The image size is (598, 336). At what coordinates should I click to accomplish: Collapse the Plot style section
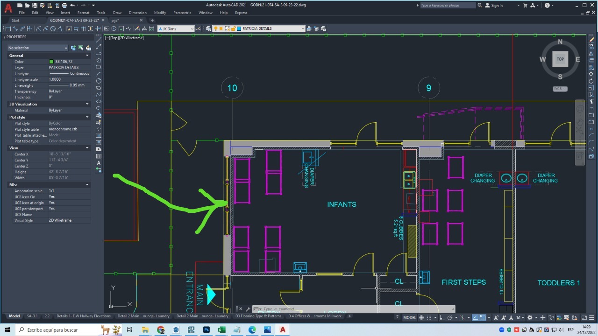click(x=87, y=117)
